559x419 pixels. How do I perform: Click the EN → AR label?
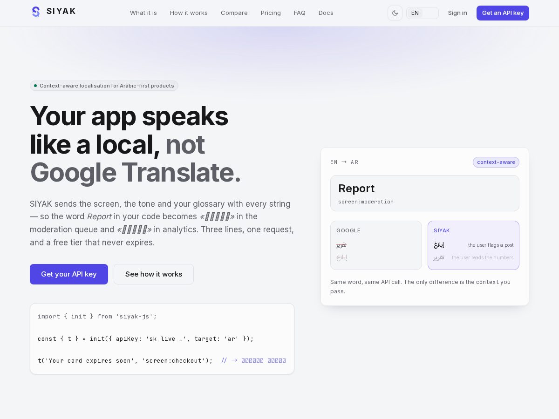[x=344, y=162]
